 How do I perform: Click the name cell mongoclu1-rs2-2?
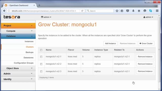[53, 64]
